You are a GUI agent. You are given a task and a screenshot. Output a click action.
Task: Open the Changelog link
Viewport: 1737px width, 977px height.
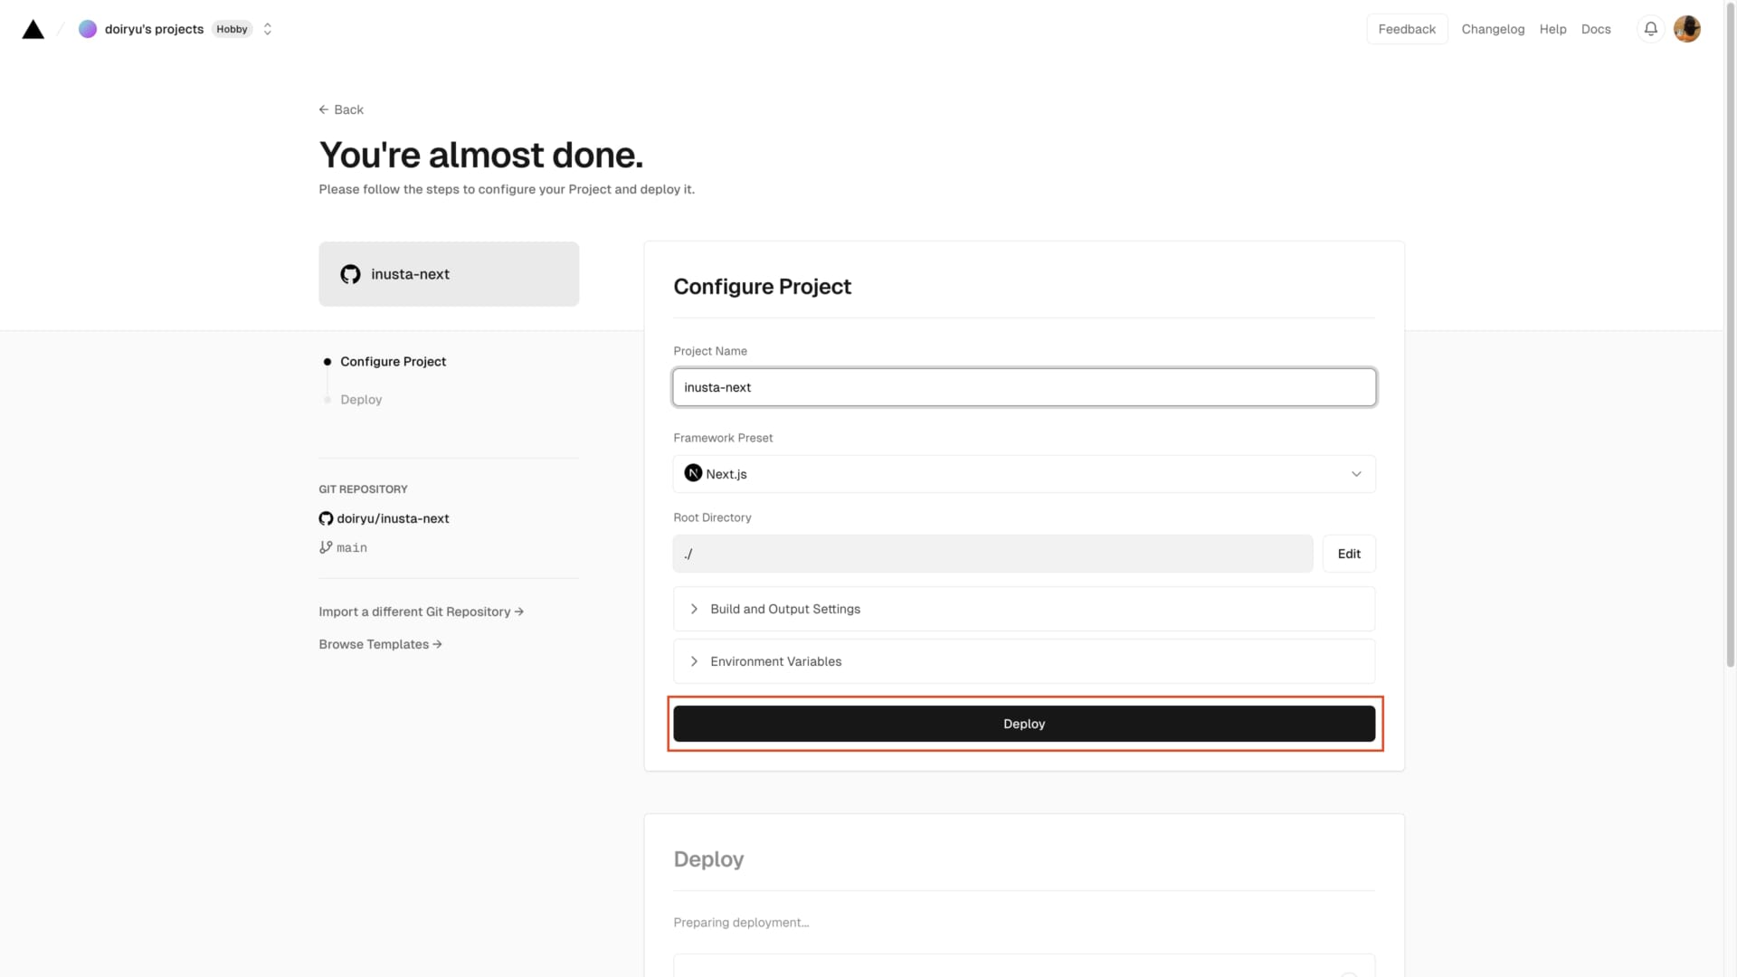tap(1493, 29)
